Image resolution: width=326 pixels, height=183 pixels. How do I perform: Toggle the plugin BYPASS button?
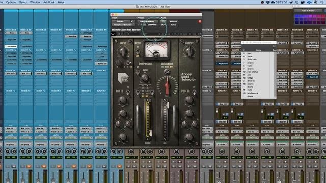pyautogui.click(x=173, y=21)
